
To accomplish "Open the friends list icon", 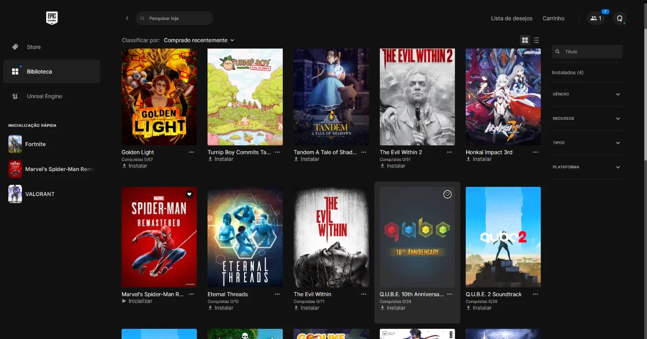I will coord(596,18).
